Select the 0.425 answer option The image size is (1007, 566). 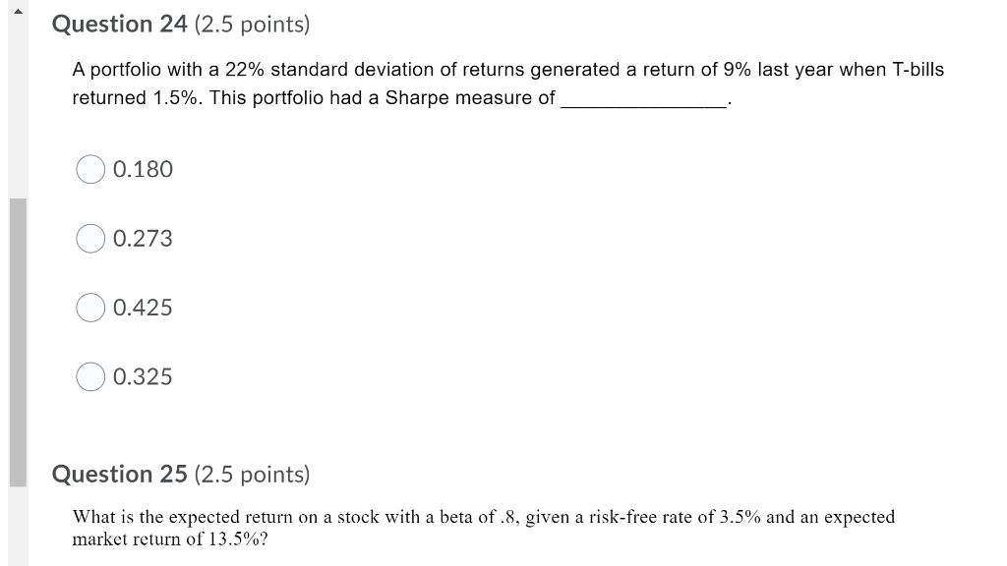[x=142, y=307]
